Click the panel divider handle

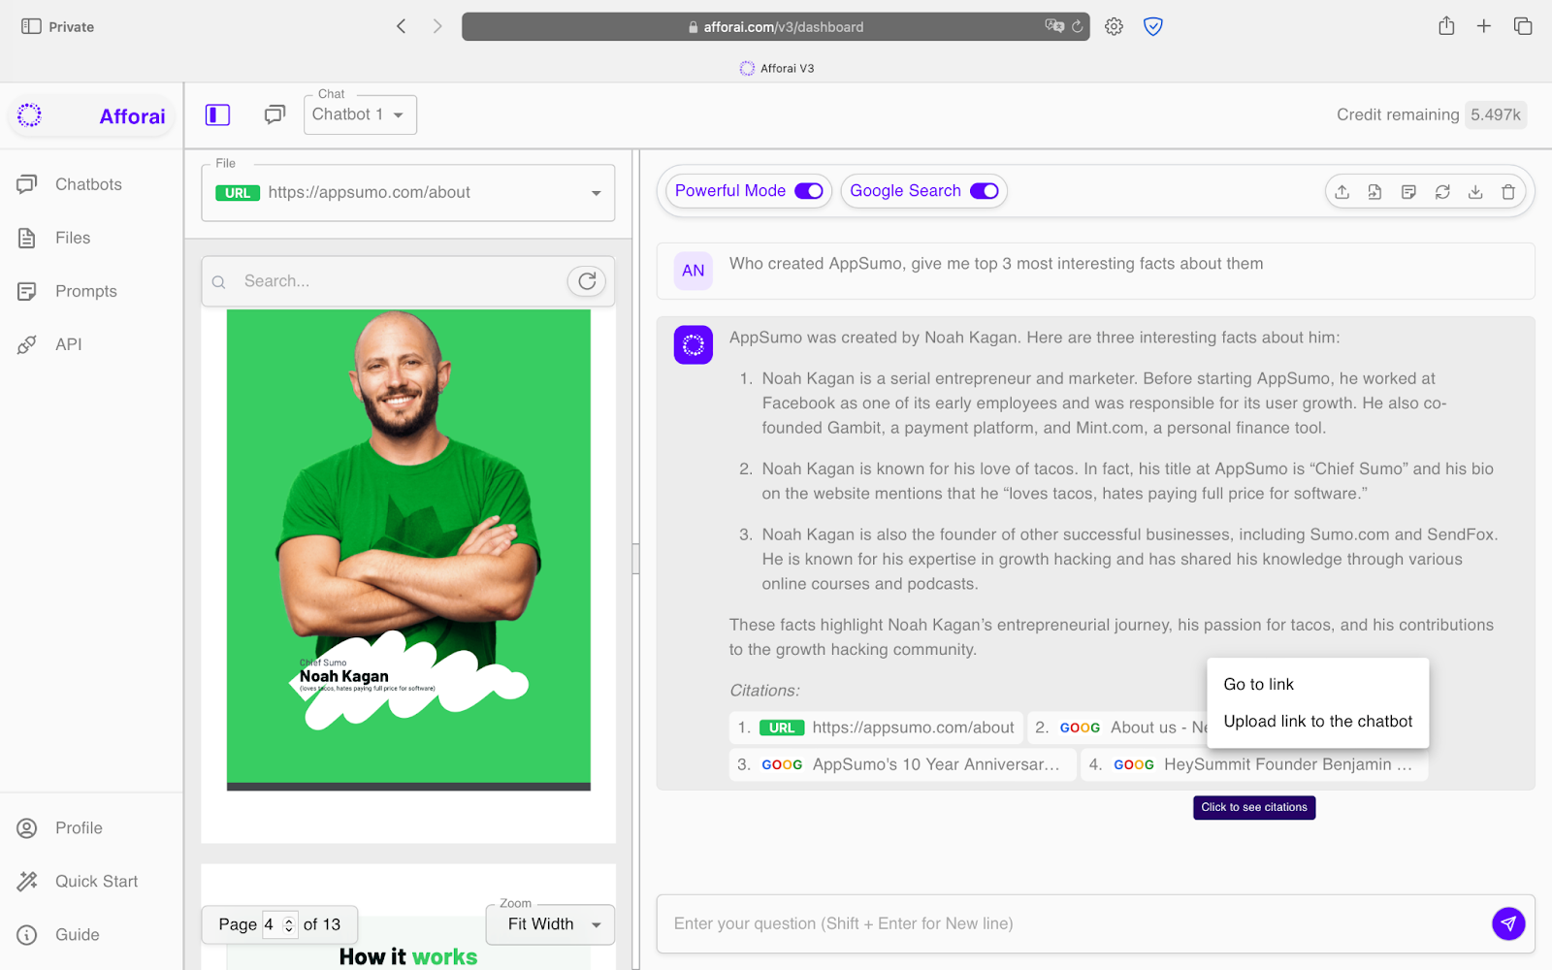click(635, 559)
